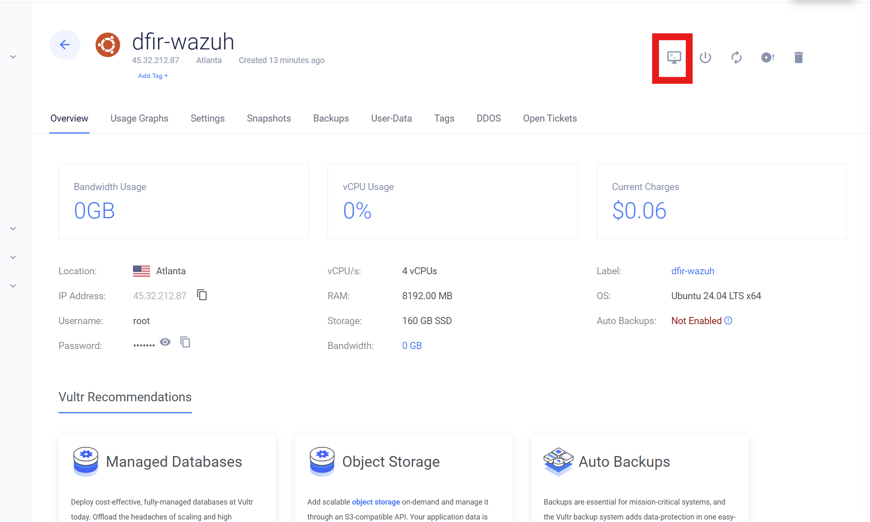The height and width of the screenshot is (522, 870).
Task: Click the root username value
Action: (x=141, y=321)
